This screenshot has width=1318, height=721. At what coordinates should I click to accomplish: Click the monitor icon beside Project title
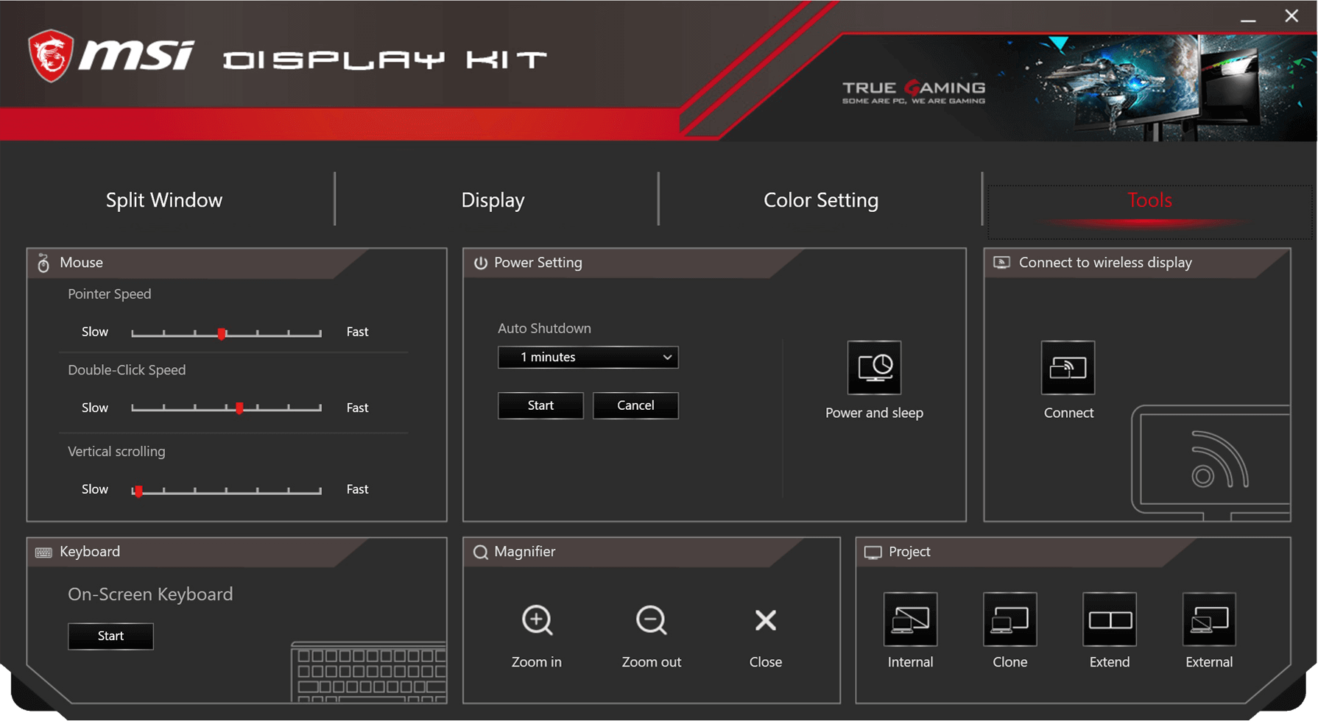point(873,553)
